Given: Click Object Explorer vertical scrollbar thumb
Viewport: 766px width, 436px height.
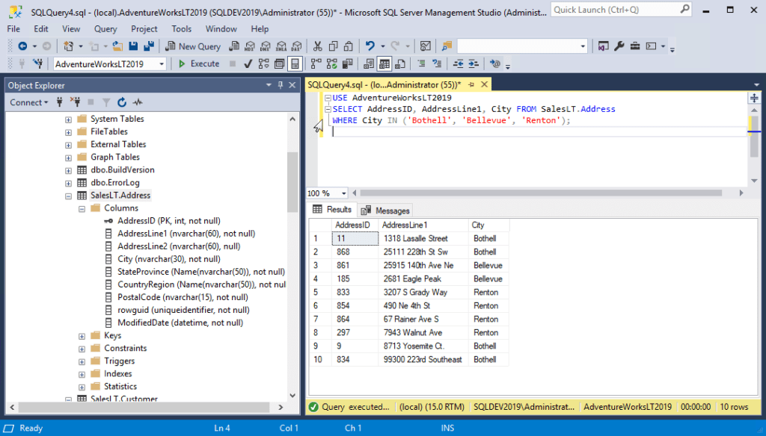Looking at the screenshot, I should point(292,181).
